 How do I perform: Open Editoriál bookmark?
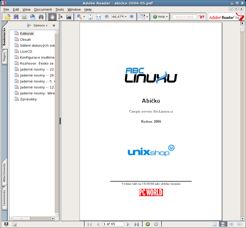tap(27, 34)
